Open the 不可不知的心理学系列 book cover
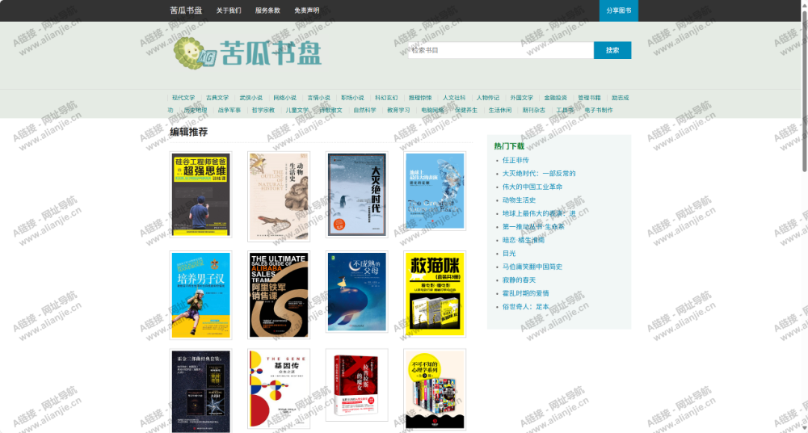Viewport: 808px width, 433px height. tap(435, 389)
